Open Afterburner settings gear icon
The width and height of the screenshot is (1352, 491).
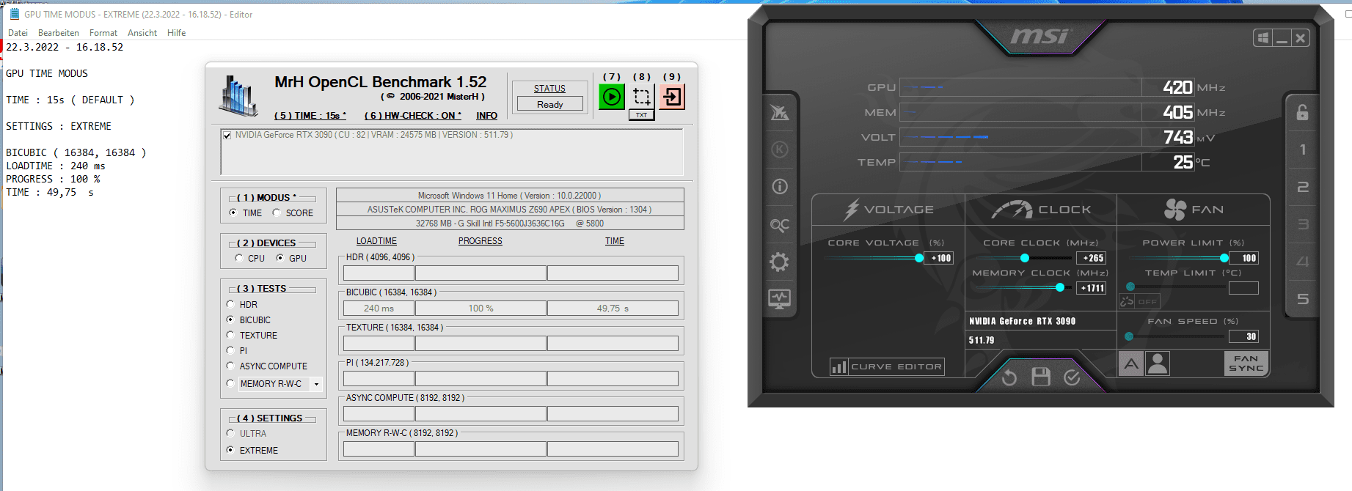tap(780, 262)
